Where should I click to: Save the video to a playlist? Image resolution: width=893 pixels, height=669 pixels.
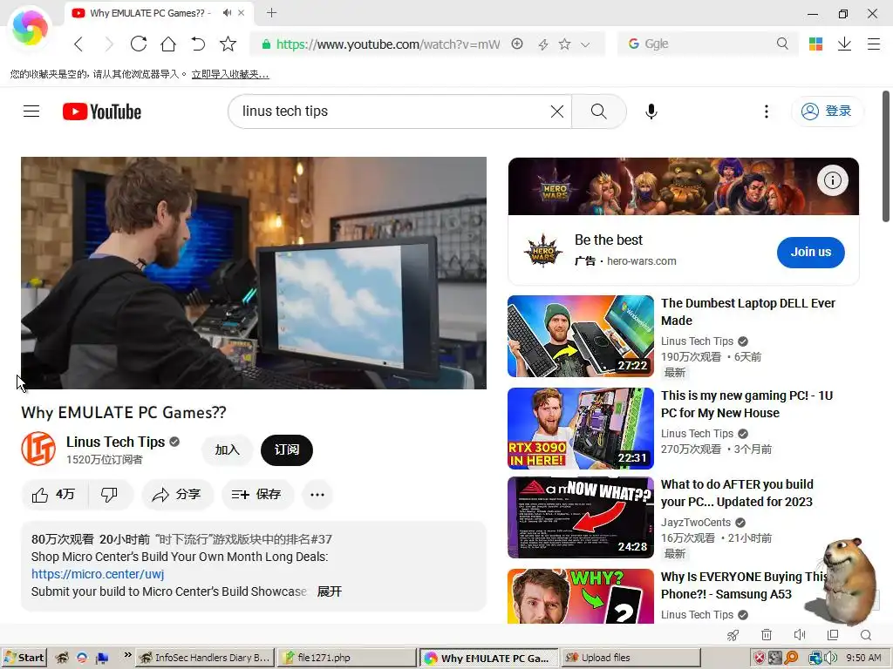(257, 495)
